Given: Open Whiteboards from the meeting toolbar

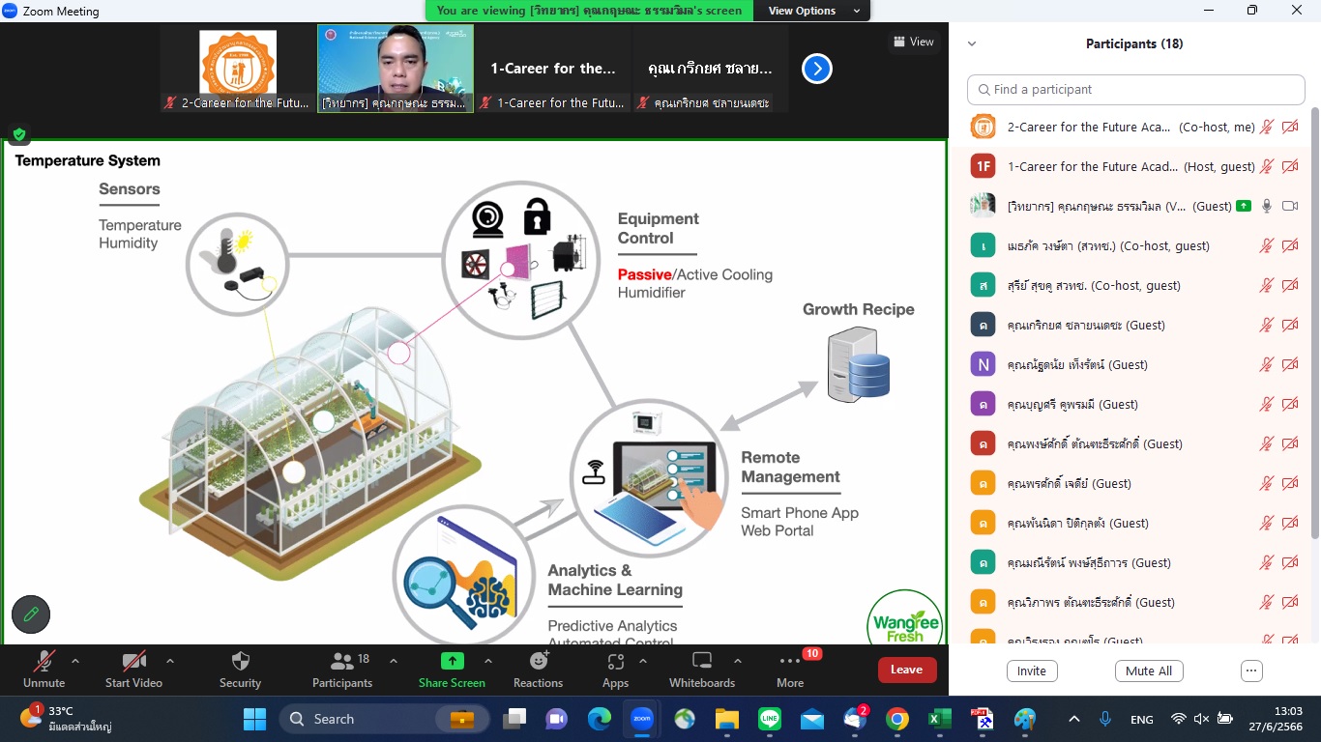Looking at the screenshot, I should 702,662.
